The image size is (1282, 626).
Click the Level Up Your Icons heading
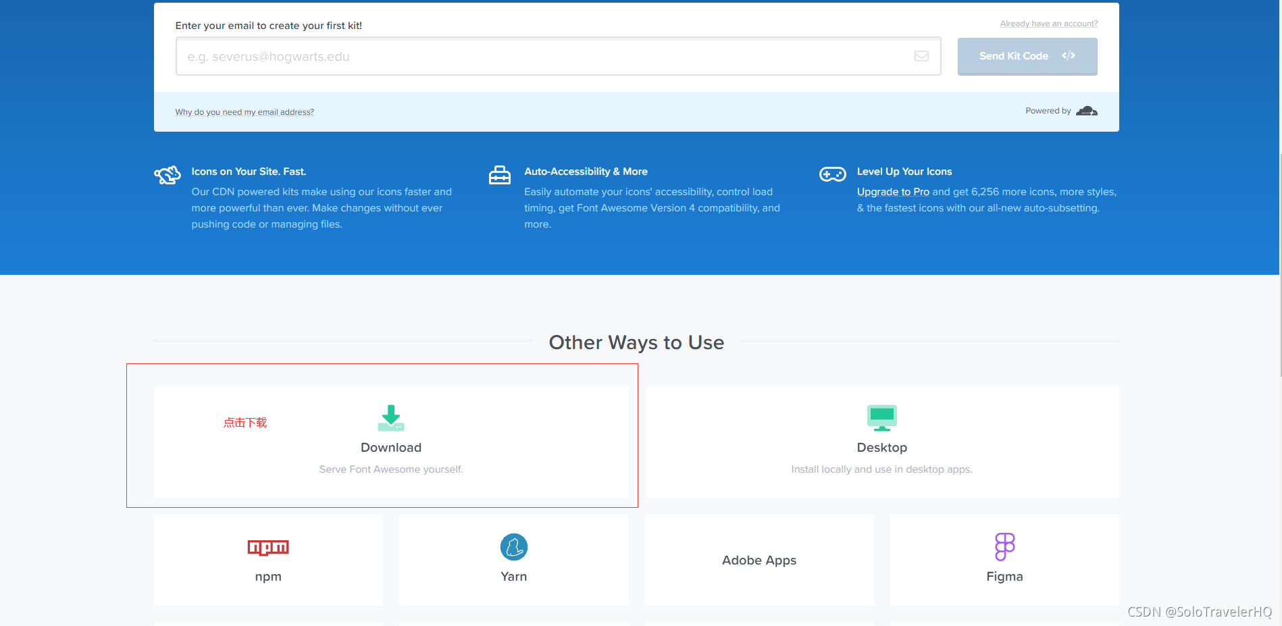(x=904, y=172)
